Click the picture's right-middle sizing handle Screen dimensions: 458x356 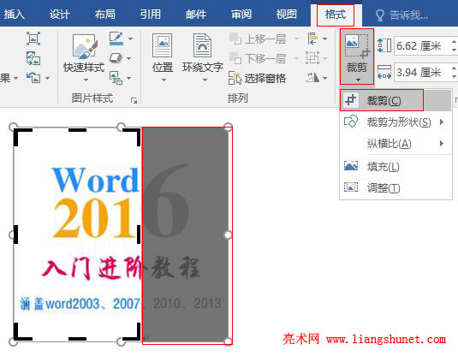228,234
